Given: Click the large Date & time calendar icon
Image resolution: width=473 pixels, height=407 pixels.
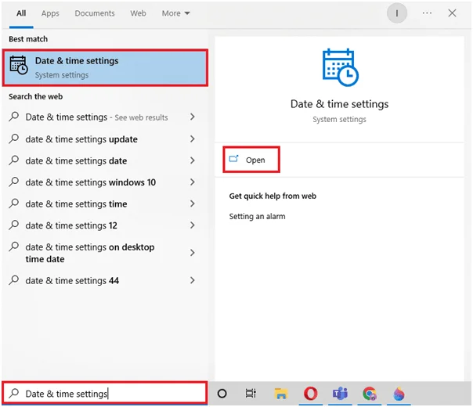Looking at the screenshot, I should click(x=340, y=67).
